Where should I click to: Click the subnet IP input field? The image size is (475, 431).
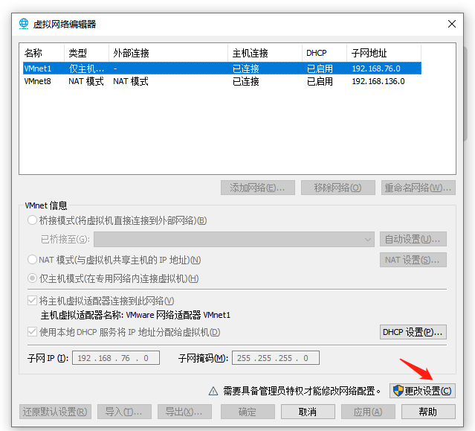(116, 358)
